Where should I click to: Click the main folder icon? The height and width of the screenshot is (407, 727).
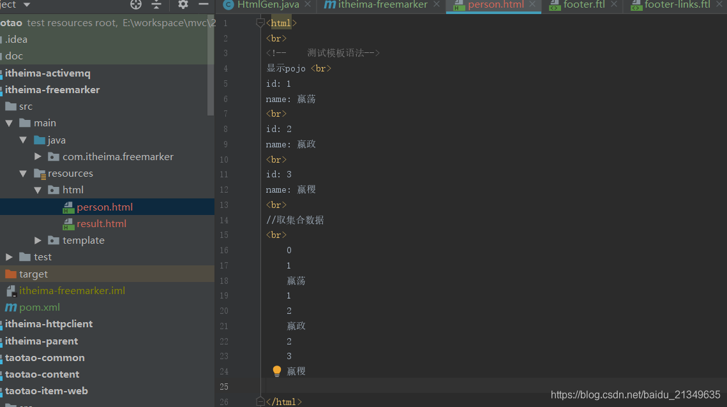(x=25, y=123)
